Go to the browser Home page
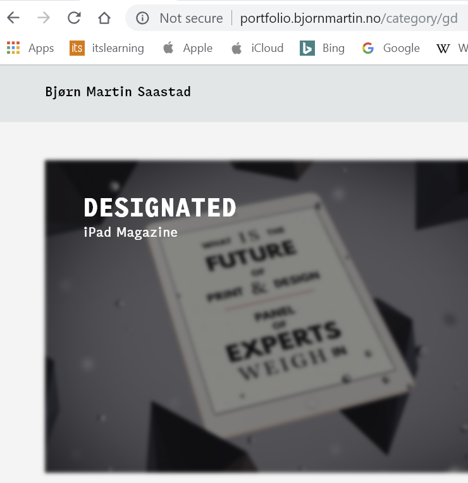The image size is (468, 483). click(x=104, y=18)
